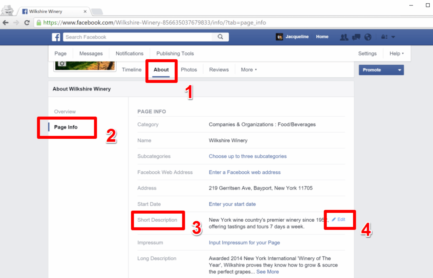
Task: Click the page cover thumbnail image
Action: (x=85, y=66)
